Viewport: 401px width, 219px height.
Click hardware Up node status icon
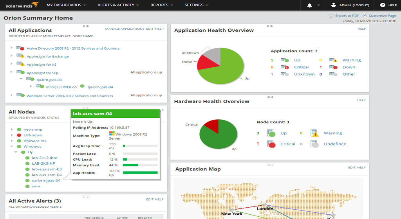(271, 133)
